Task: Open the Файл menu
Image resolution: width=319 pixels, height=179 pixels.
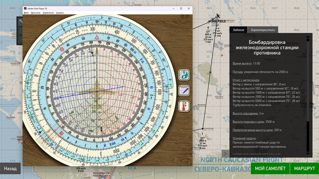Action: [26, 13]
